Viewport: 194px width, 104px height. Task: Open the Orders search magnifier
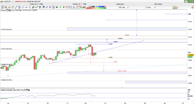click(x=42, y=4)
